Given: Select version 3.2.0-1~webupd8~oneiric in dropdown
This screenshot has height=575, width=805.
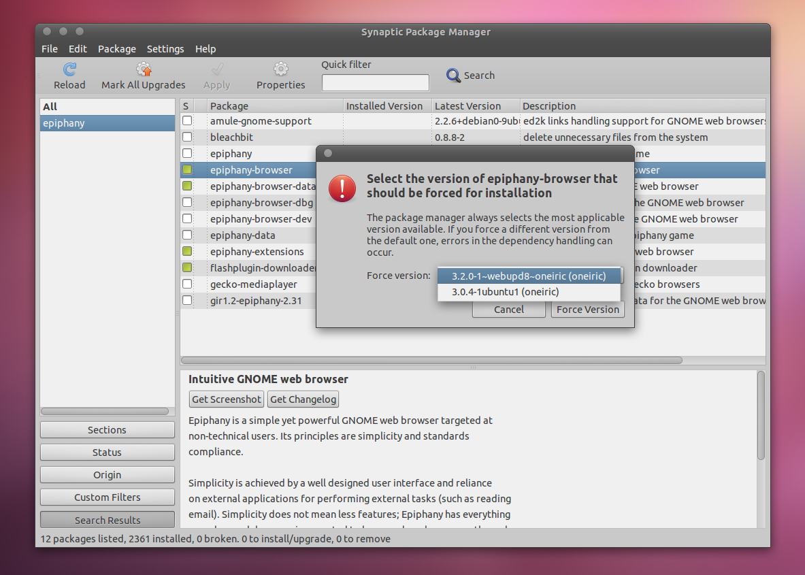Looking at the screenshot, I should tap(529, 276).
